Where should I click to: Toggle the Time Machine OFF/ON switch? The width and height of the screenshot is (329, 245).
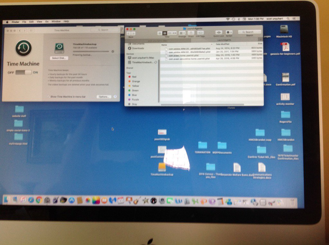(x=23, y=72)
